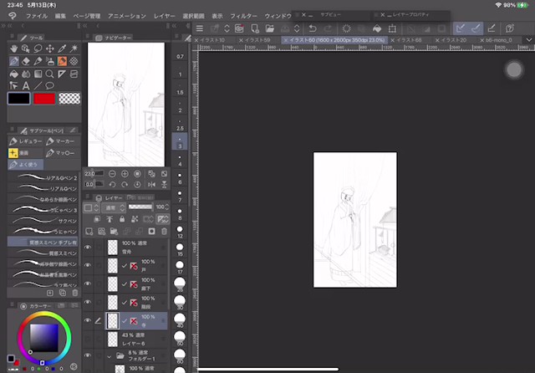Image resolution: width=535 pixels, height=373 pixels.
Task: Select the マーカー sub tool group
Action: [61, 141]
